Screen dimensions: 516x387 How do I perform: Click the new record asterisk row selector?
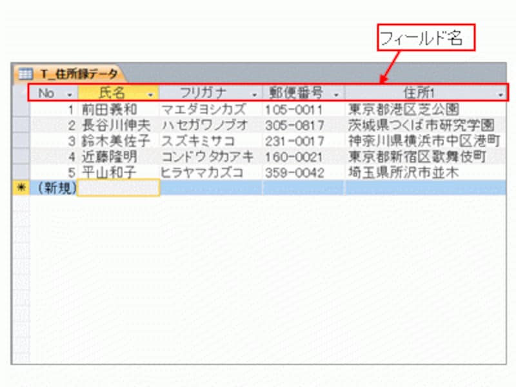[21, 188]
